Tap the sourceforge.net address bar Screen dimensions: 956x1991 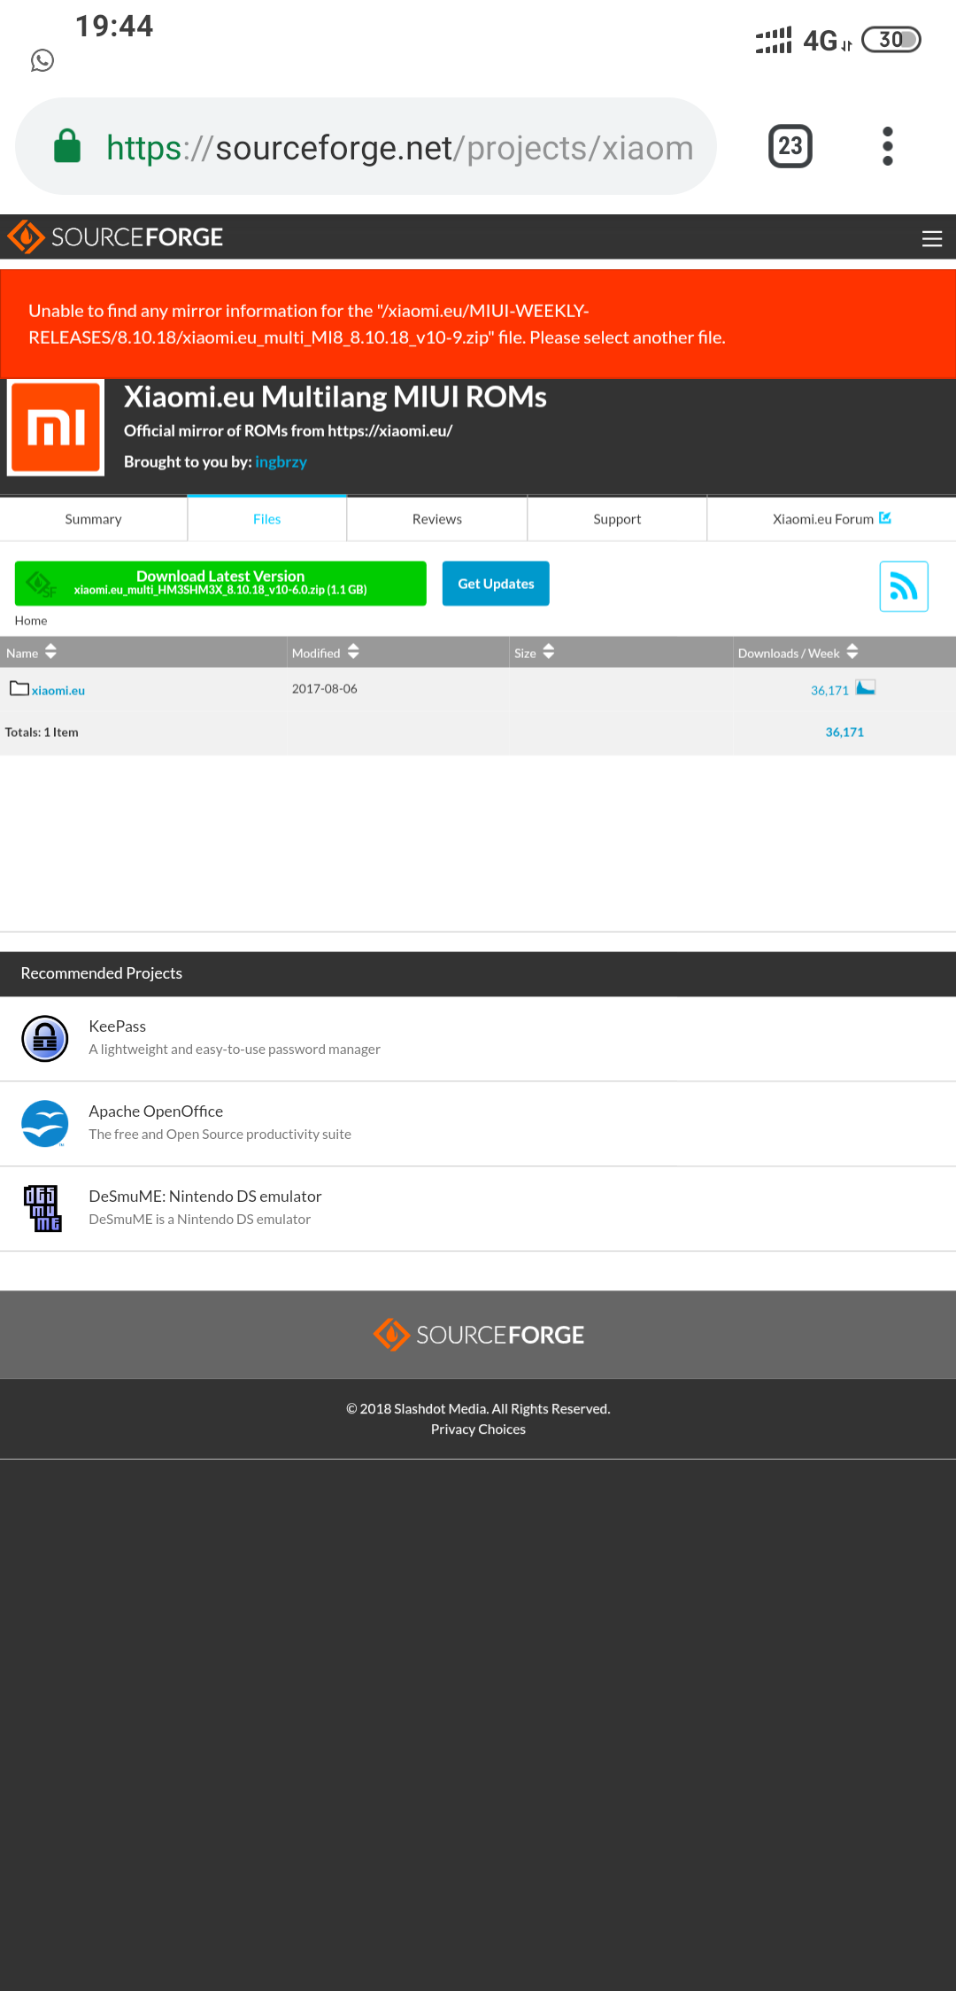coord(366,146)
